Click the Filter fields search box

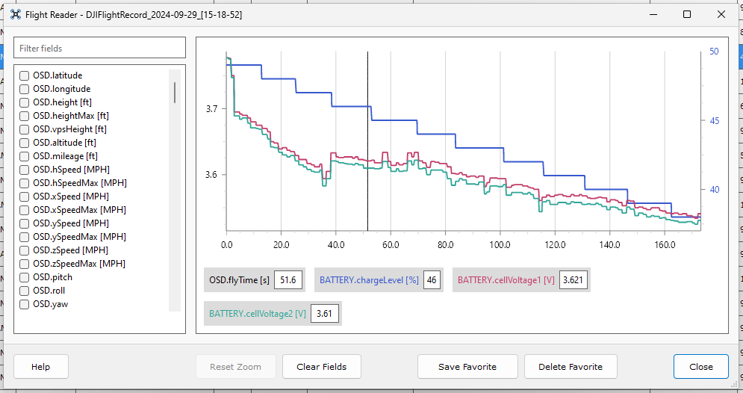99,48
